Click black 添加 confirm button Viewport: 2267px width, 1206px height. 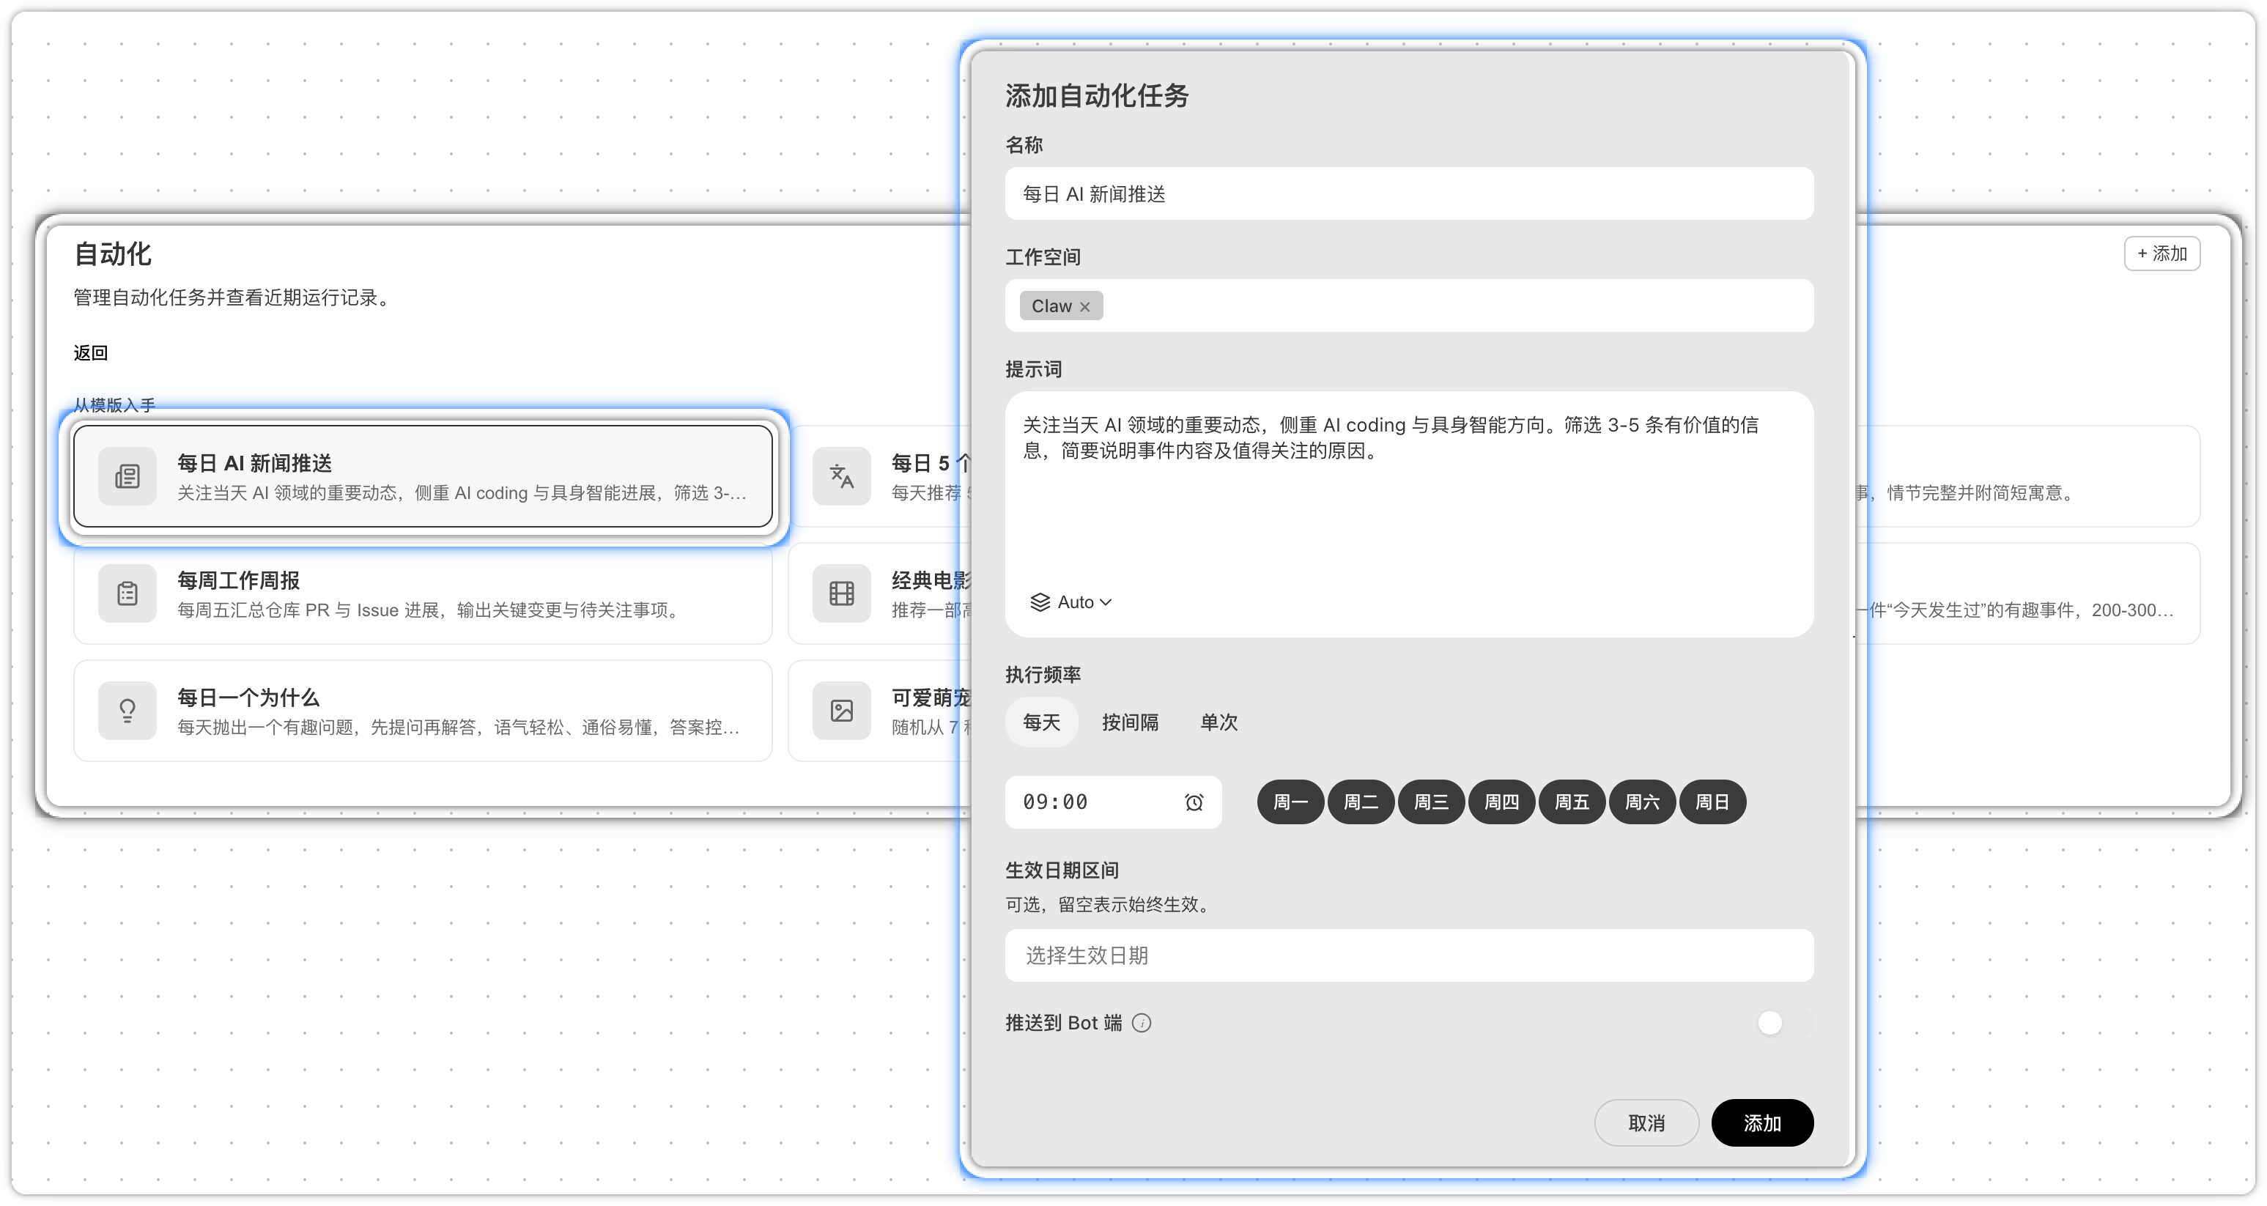[1762, 1123]
